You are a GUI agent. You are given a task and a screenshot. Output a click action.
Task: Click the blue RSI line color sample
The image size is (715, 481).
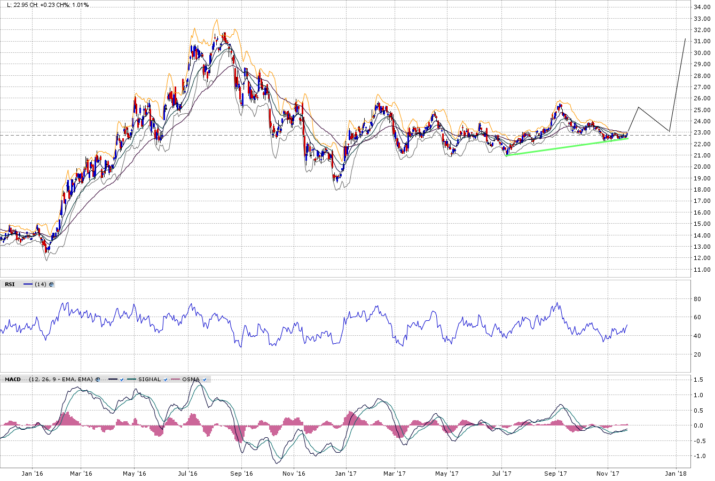28,285
